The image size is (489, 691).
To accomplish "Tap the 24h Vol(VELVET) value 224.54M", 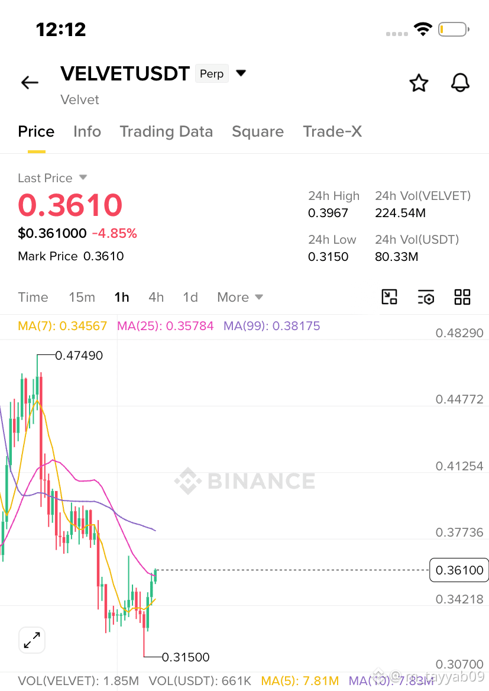I will 400,213.
